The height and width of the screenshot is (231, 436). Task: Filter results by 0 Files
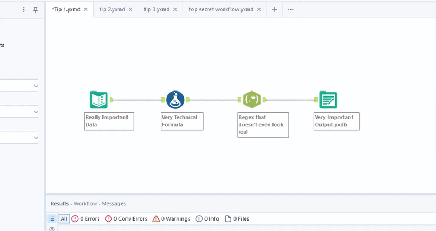(237, 219)
